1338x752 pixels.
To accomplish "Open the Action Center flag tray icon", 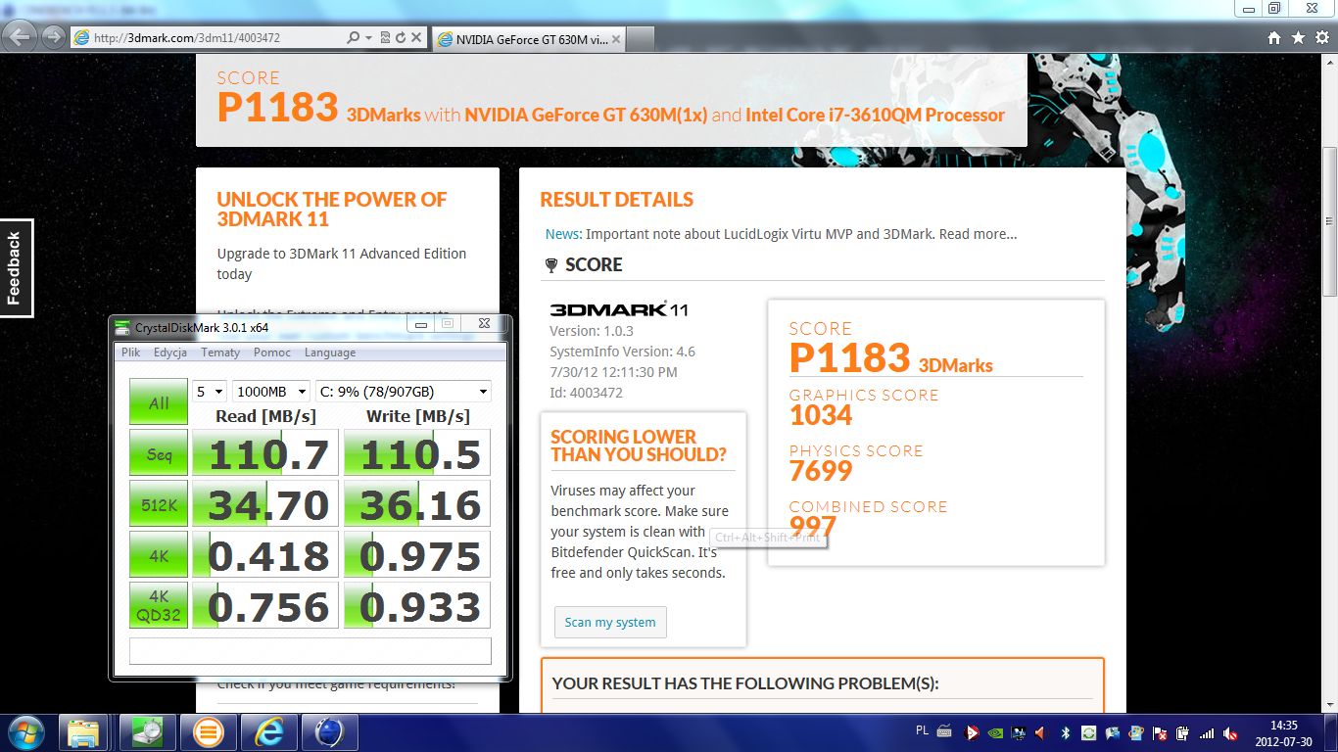I will coord(1160,732).
